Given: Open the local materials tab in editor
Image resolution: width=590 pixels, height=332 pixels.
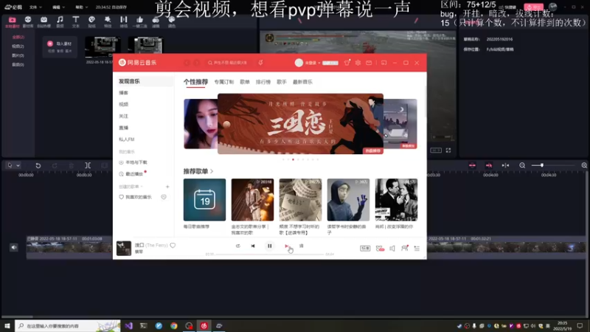Looking at the screenshot, I should tap(12, 22).
